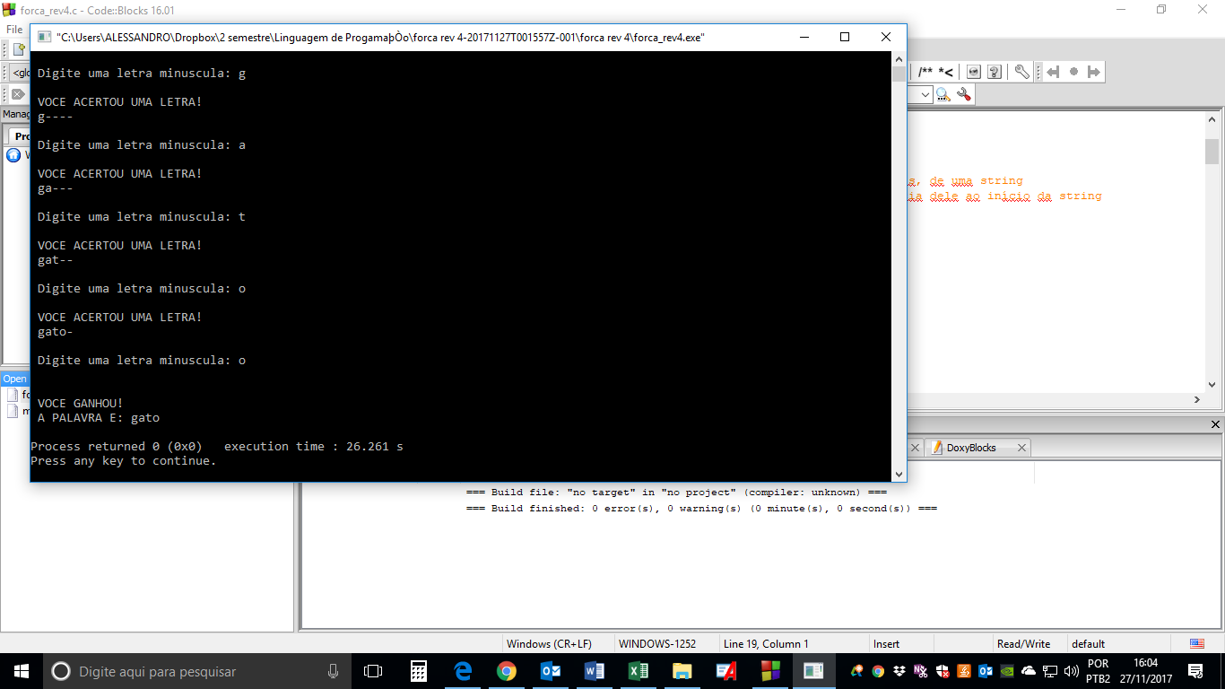Click the Workspace home icon in tree
This screenshot has height=689, width=1225.
pyautogui.click(x=13, y=155)
